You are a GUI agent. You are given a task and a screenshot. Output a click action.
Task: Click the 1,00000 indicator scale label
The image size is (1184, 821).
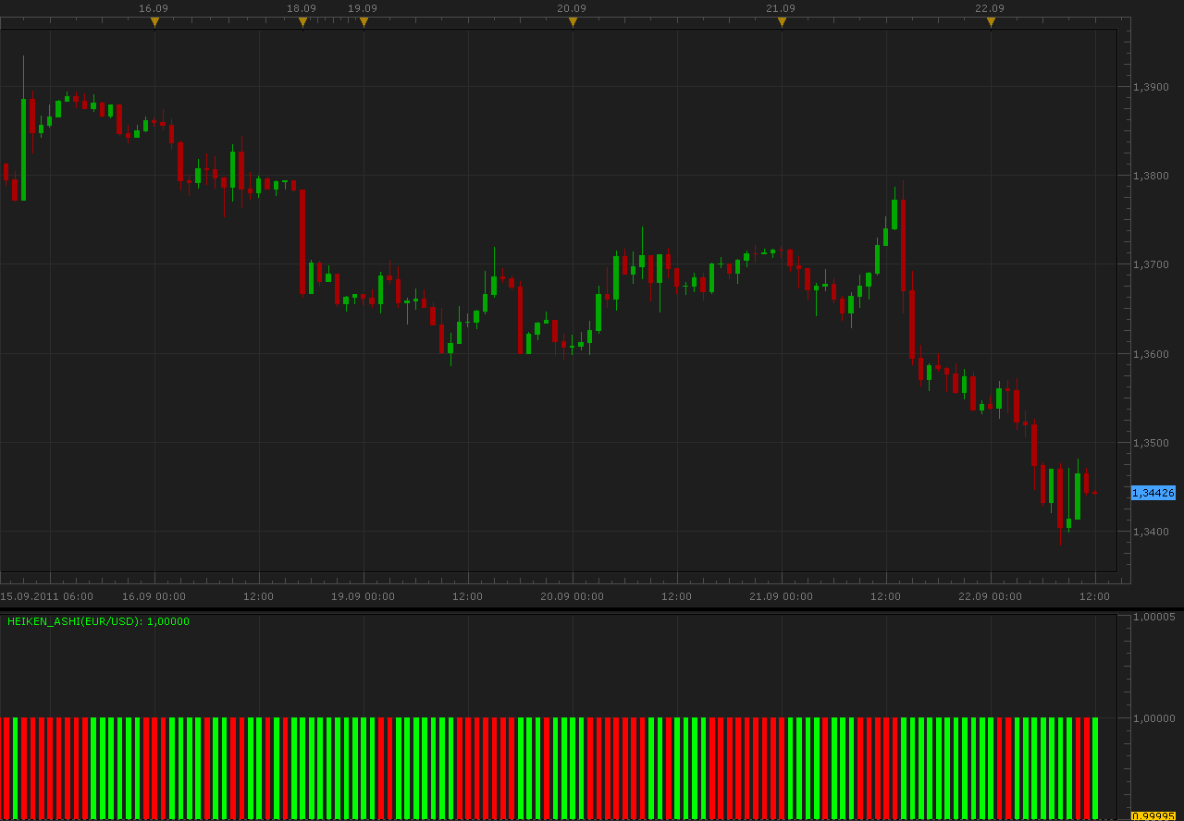1154,718
